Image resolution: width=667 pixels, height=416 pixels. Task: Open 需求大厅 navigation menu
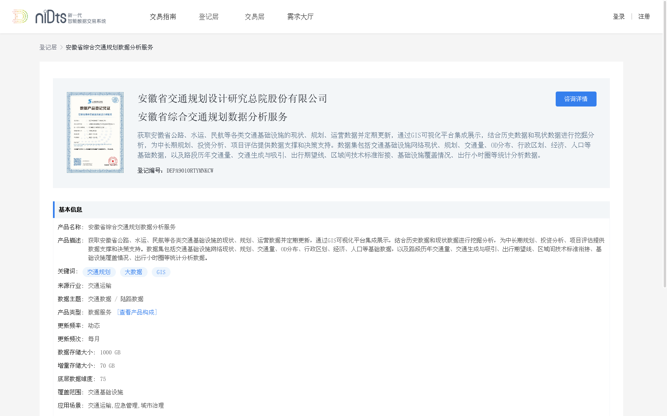tap(300, 16)
